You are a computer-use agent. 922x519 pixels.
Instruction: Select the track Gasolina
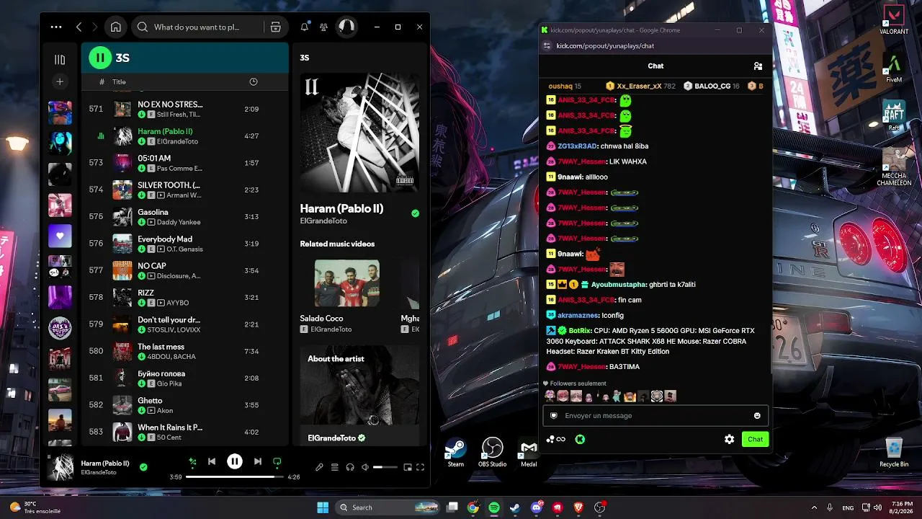153,213
